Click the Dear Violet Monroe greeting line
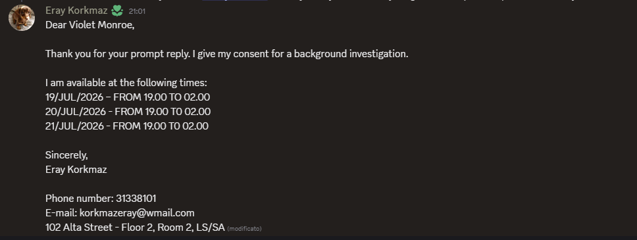637x240 pixels. click(89, 25)
